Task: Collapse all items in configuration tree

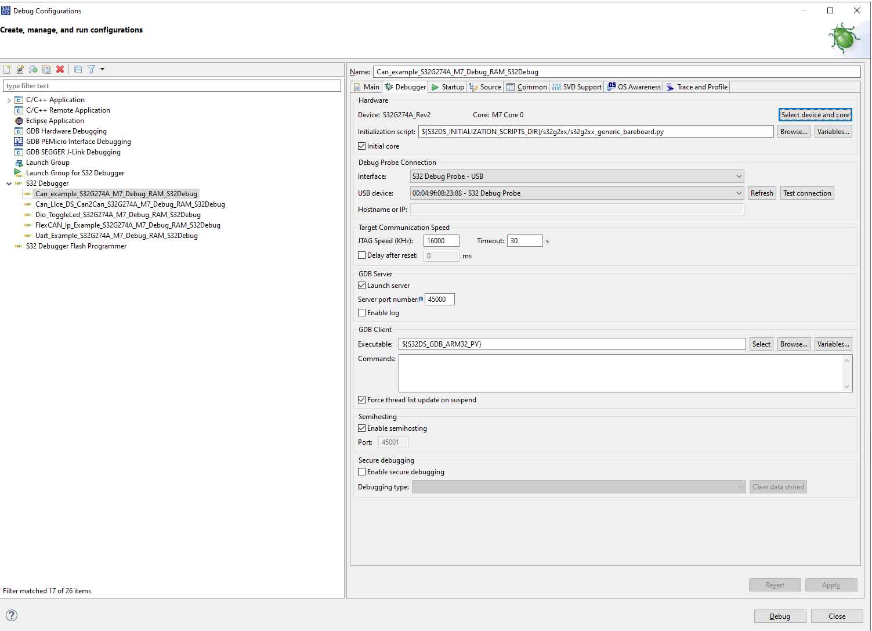Action: [78, 69]
